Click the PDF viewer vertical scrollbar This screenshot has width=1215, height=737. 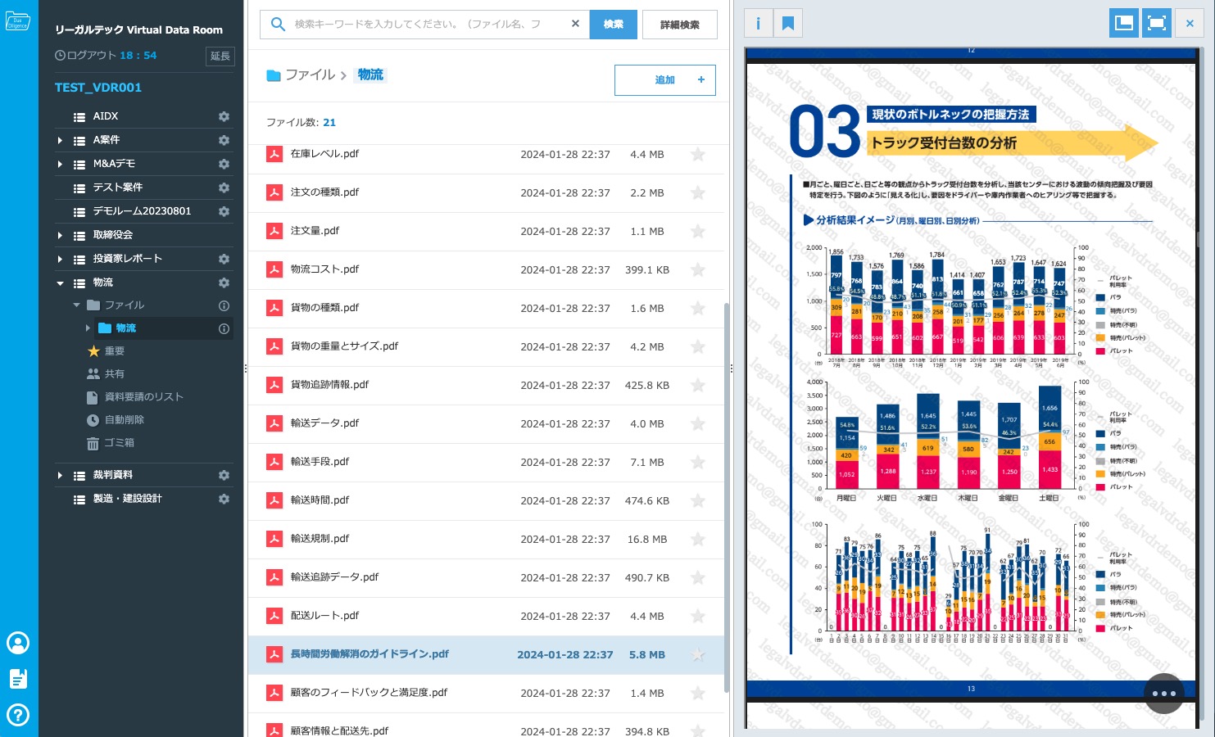pyautogui.click(x=1198, y=238)
